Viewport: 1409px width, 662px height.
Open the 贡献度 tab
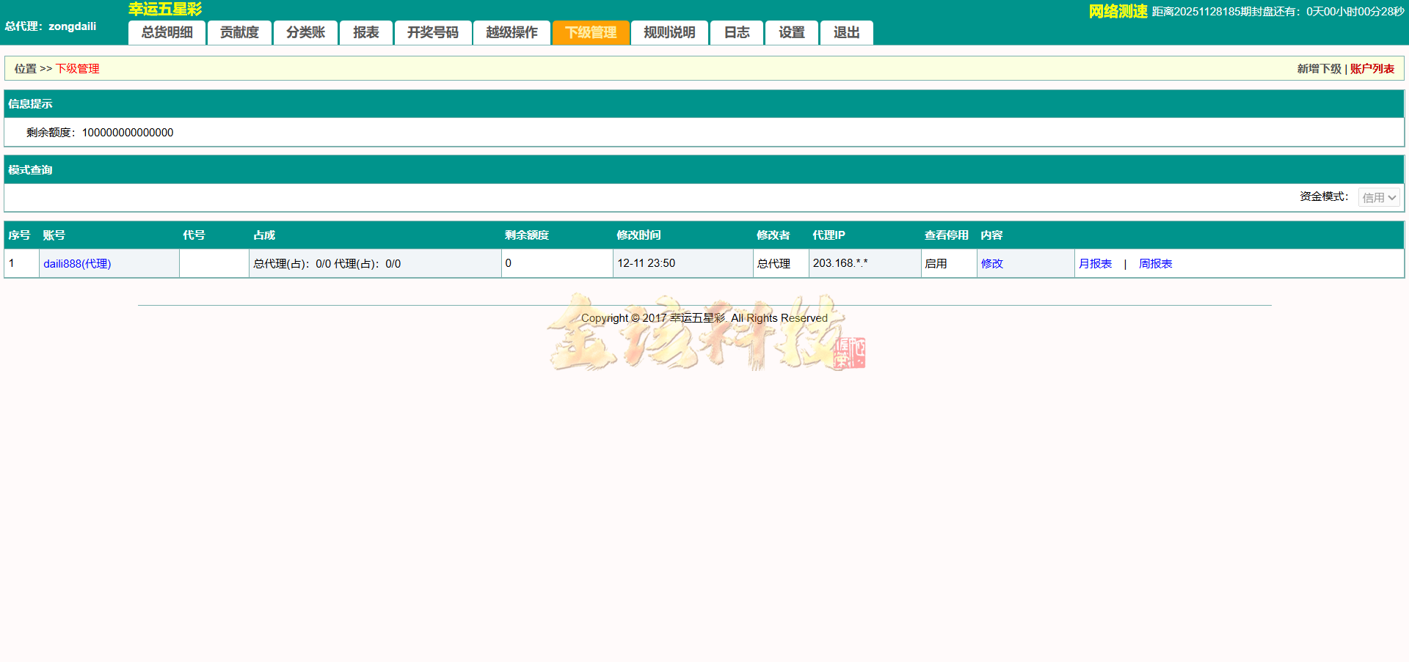pyautogui.click(x=239, y=32)
